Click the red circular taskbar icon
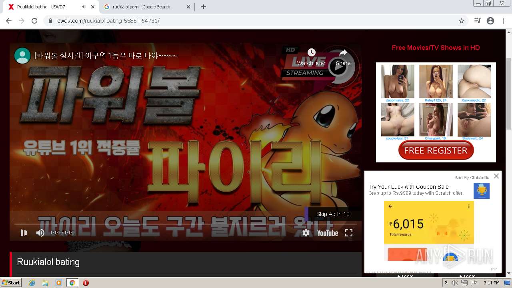 pos(86,283)
